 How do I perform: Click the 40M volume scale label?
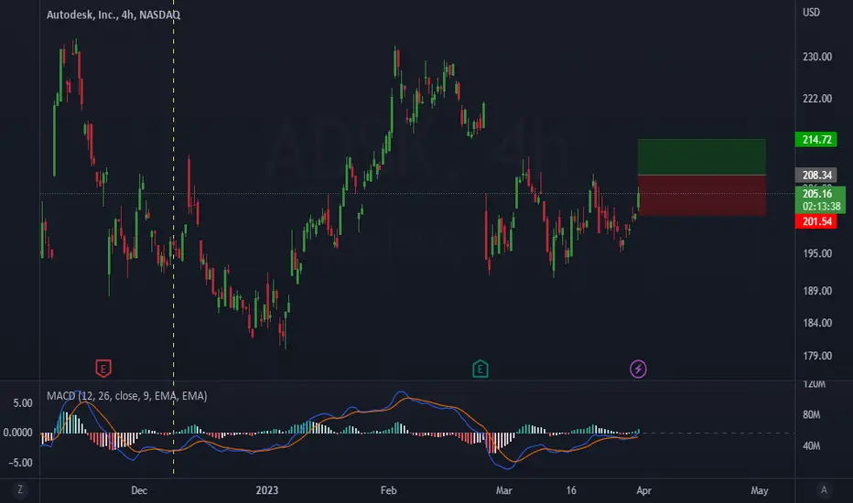coord(811,446)
